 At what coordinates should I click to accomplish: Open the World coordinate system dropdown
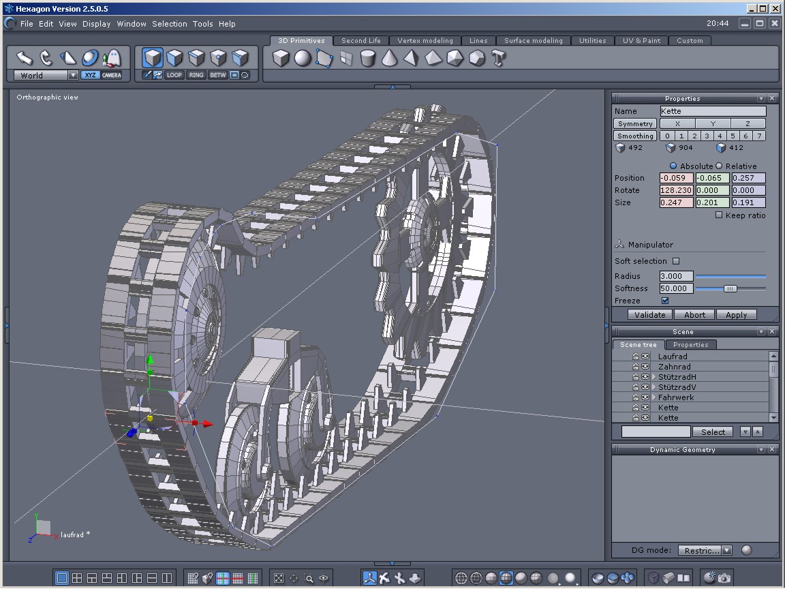pos(73,76)
